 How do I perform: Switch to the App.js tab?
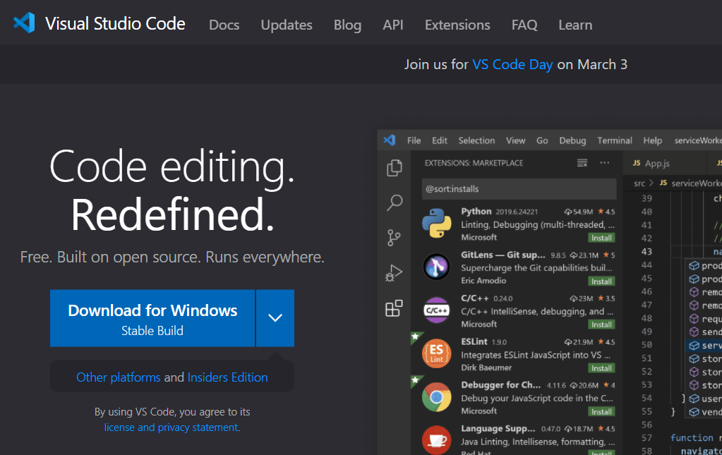click(664, 163)
